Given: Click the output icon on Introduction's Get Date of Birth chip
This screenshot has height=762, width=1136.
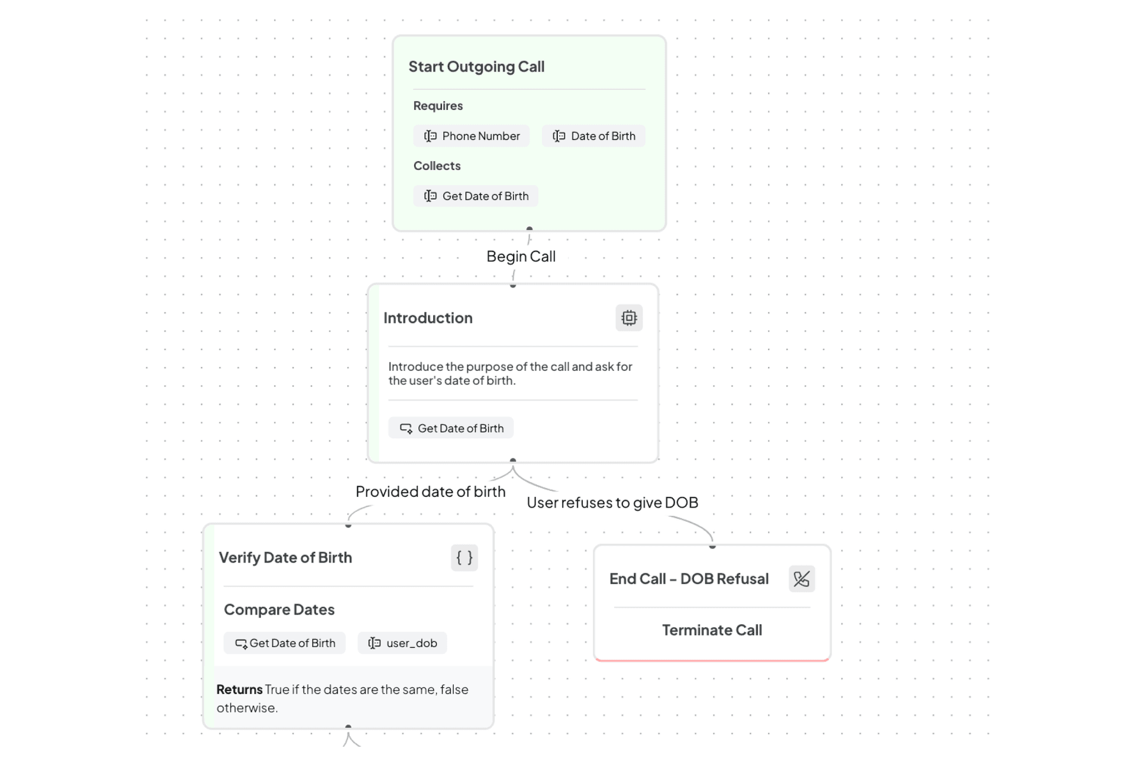Looking at the screenshot, I should pos(406,428).
